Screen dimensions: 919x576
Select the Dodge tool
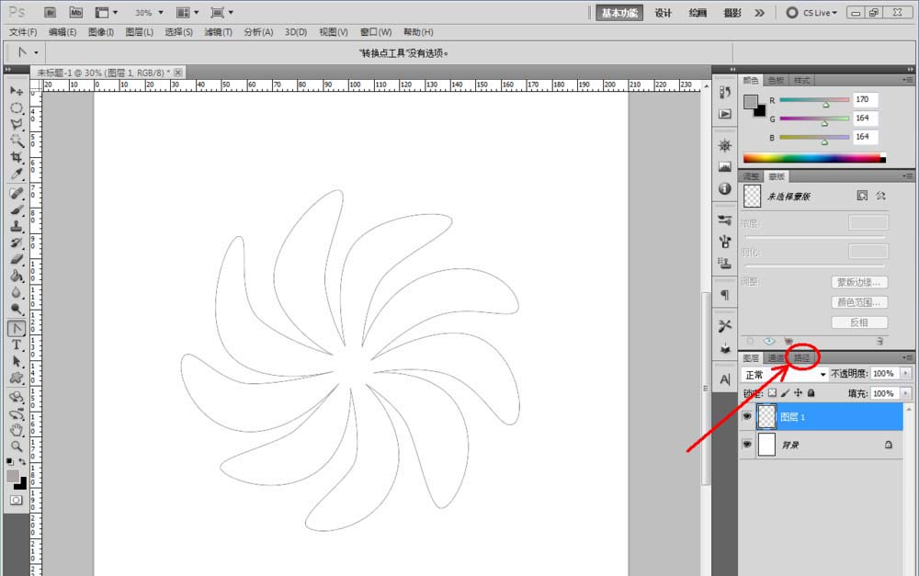pos(17,309)
